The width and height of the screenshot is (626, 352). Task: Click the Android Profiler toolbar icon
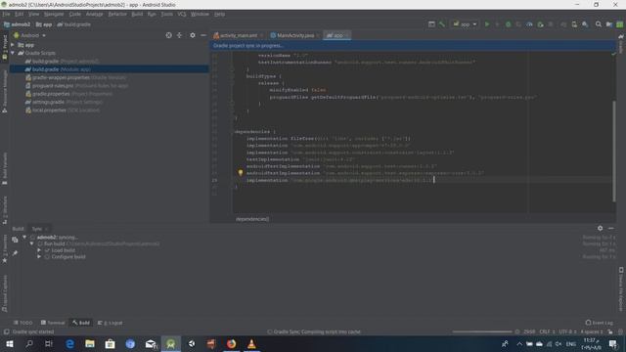529,24
